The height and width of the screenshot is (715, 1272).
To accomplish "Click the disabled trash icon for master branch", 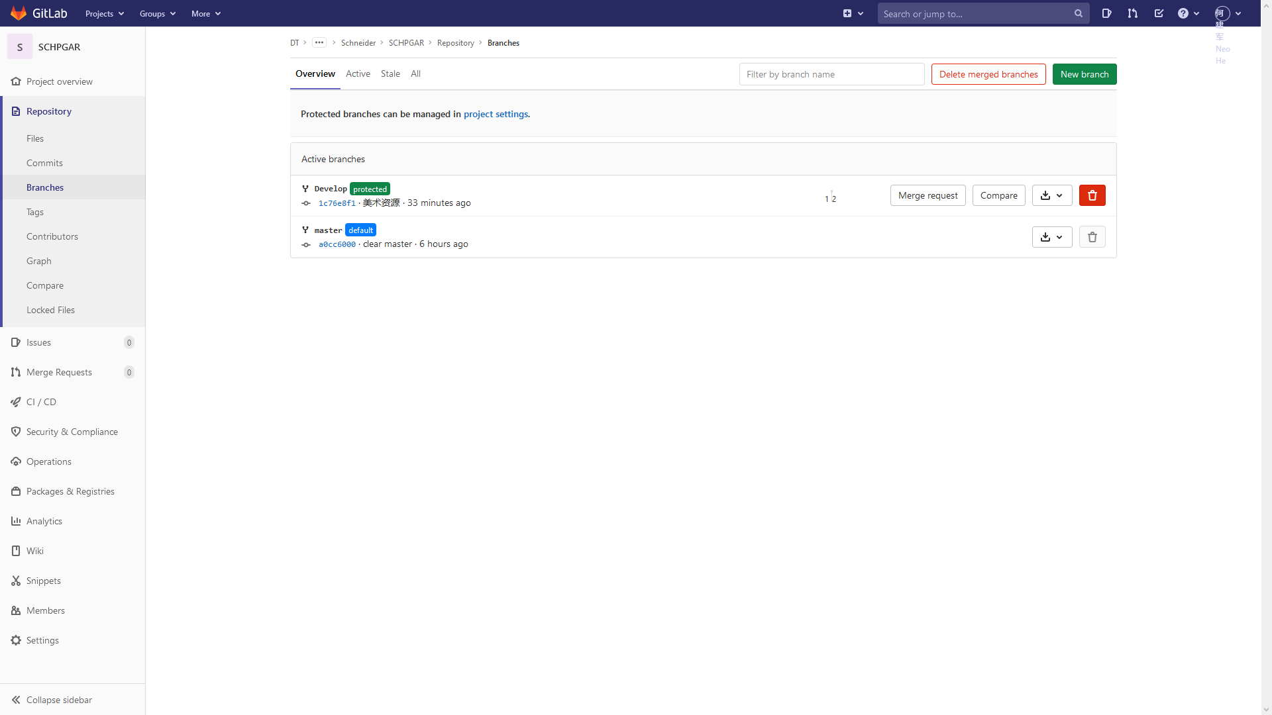I will pyautogui.click(x=1092, y=237).
